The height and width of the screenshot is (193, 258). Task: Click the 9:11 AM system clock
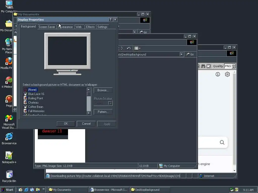click(248, 190)
